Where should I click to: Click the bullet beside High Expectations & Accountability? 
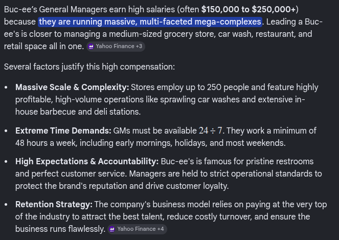click(x=6, y=162)
